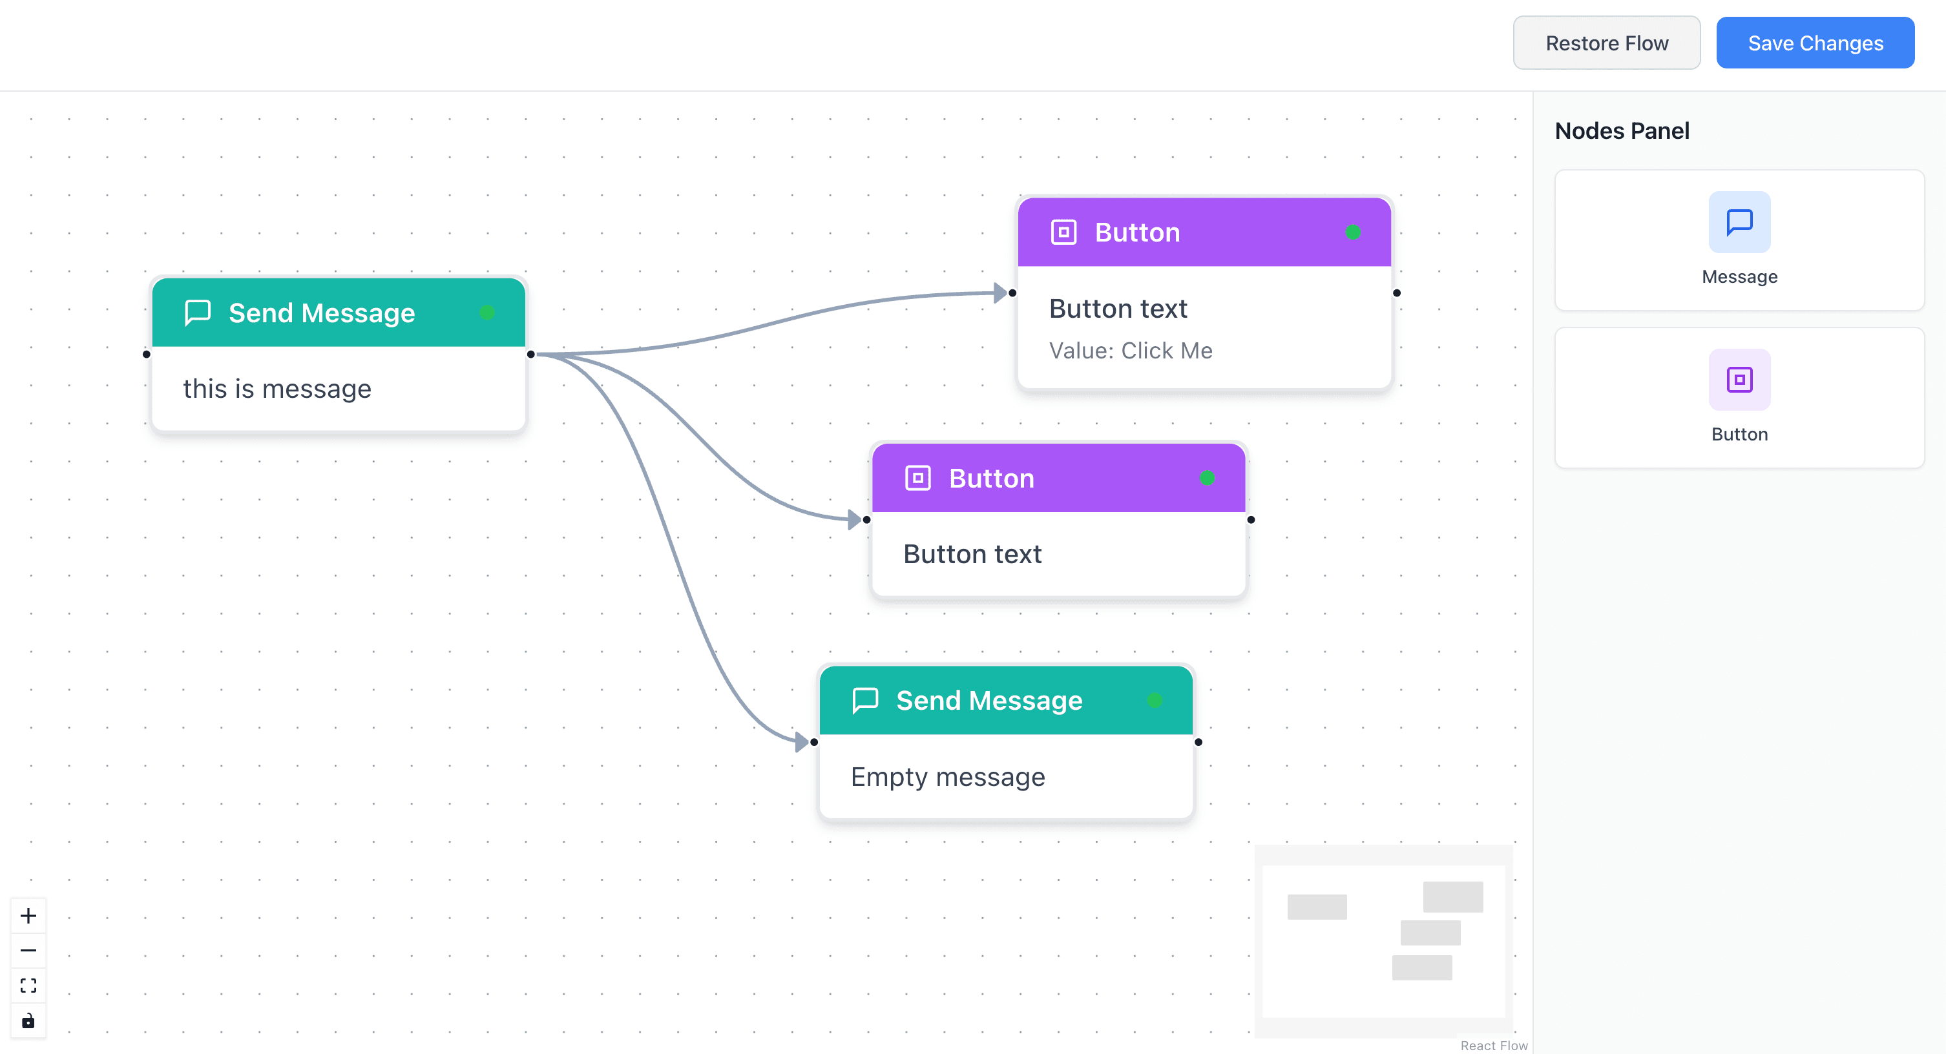Click green status dot on top Button node

1352,232
